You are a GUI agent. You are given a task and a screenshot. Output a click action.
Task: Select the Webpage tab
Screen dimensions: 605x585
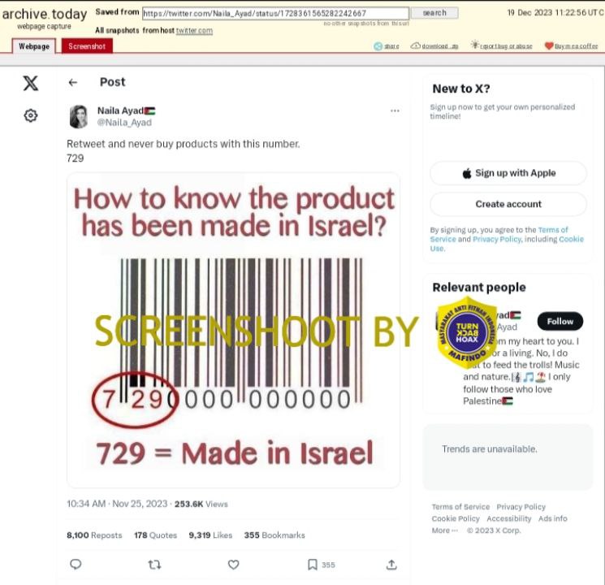coord(34,46)
